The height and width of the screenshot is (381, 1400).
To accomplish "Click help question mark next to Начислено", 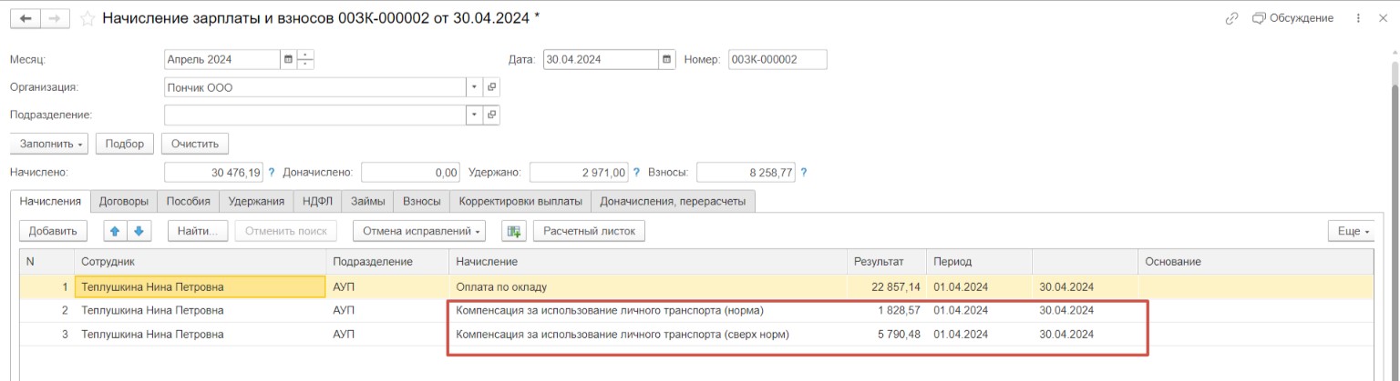I will coord(272,172).
